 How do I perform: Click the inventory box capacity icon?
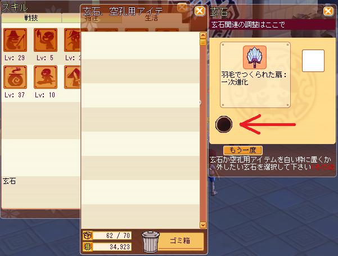tap(88, 236)
